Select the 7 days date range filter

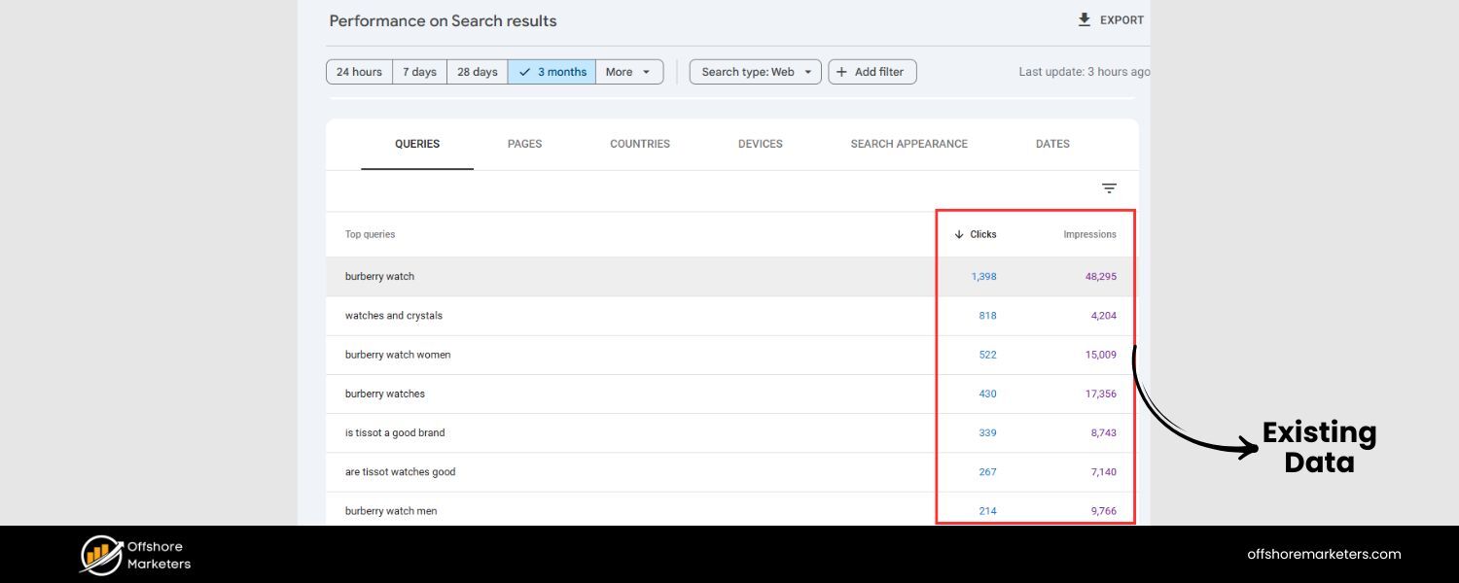418,71
